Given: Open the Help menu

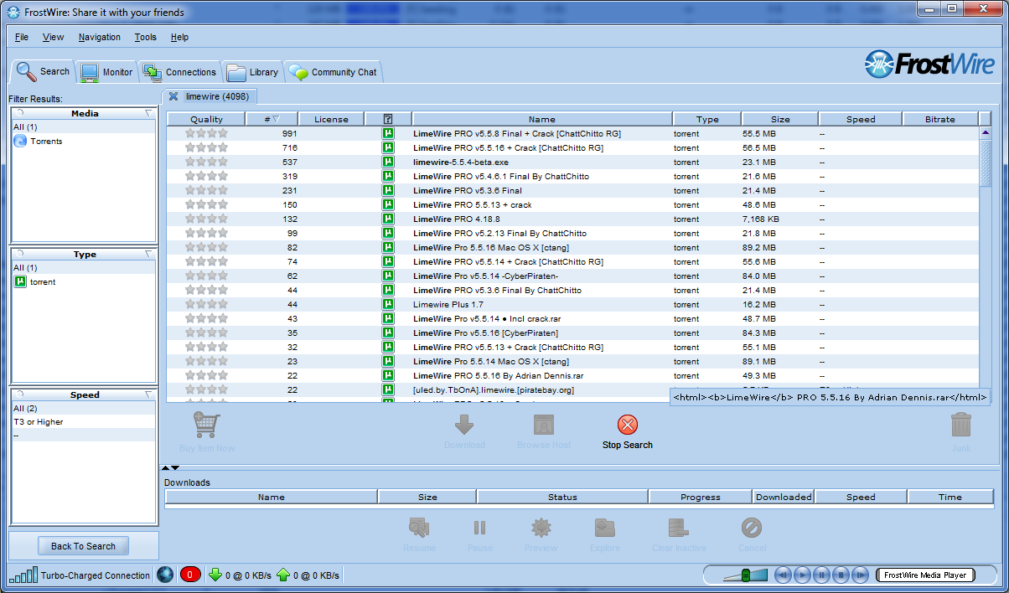Looking at the screenshot, I should (179, 37).
